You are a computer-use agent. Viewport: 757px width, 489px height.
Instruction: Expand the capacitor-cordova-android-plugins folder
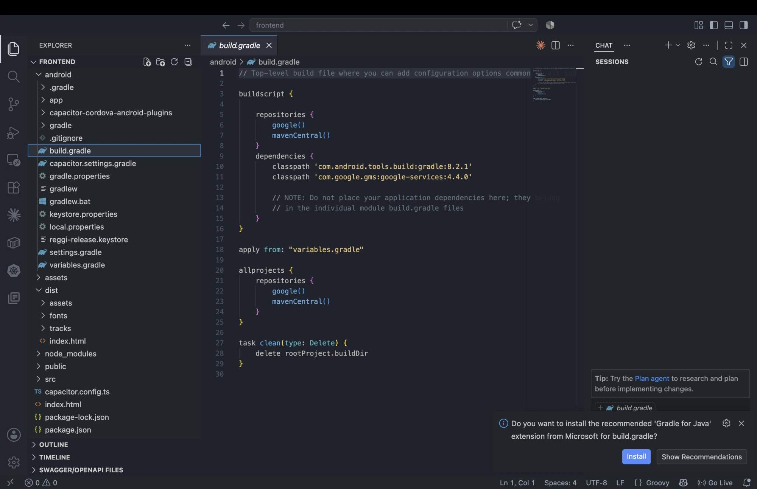(43, 113)
